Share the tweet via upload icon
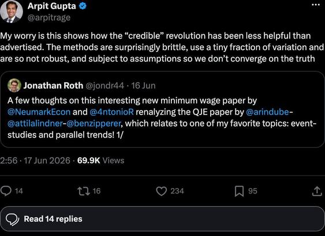This screenshot has width=325, height=236. click(x=317, y=191)
